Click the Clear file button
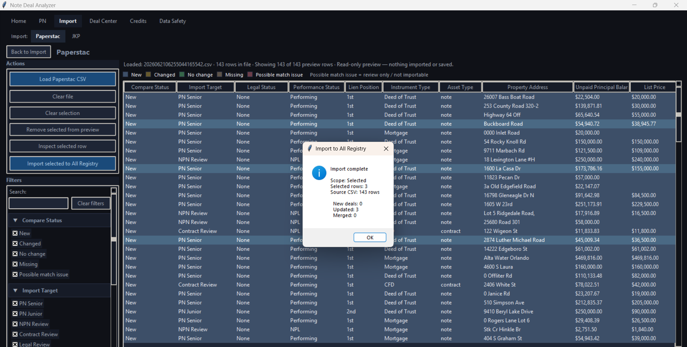Screen dimensions: 687x347 (63, 96)
